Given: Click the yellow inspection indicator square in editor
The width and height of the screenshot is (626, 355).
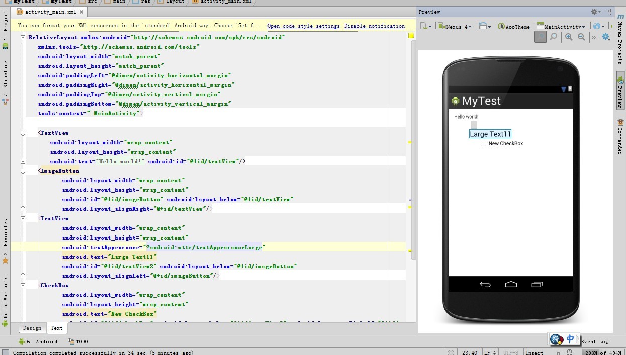Looking at the screenshot, I should coord(411,36).
